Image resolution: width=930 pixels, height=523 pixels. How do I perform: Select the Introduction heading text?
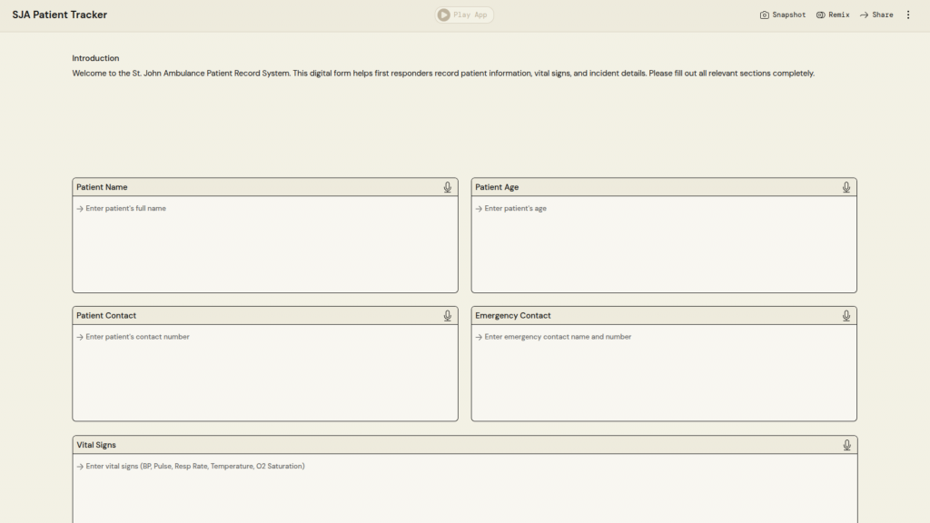pos(95,58)
